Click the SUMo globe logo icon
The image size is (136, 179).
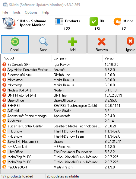pos(9,23)
